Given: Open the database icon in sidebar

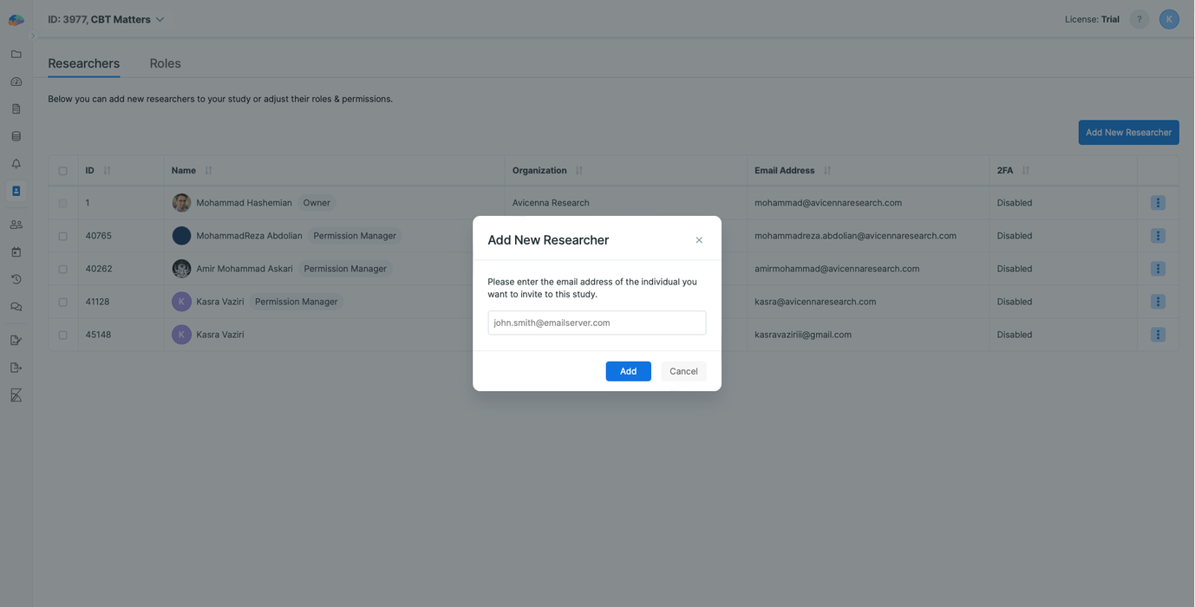Looking at the screenshot, I should click(16, 136).
